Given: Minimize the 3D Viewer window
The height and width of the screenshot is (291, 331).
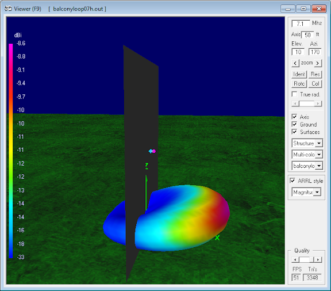Looking at the screenshot, I should (x=287, y=9).
